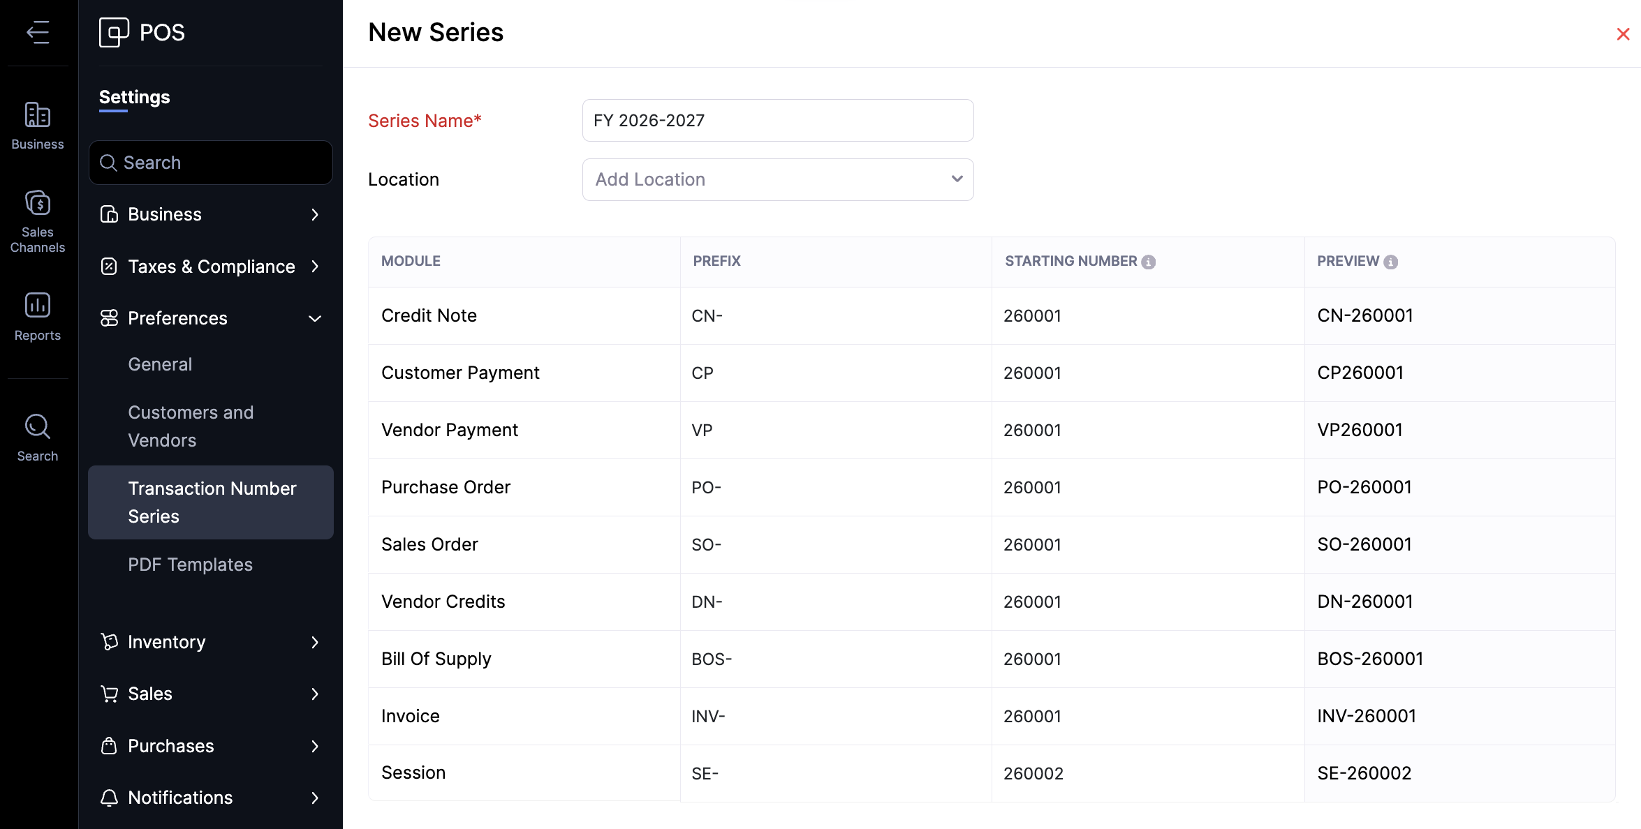This screenshot has width=1641, height=829.
Task: Open Sales Channels from the left rail
Action: [38, 221]
